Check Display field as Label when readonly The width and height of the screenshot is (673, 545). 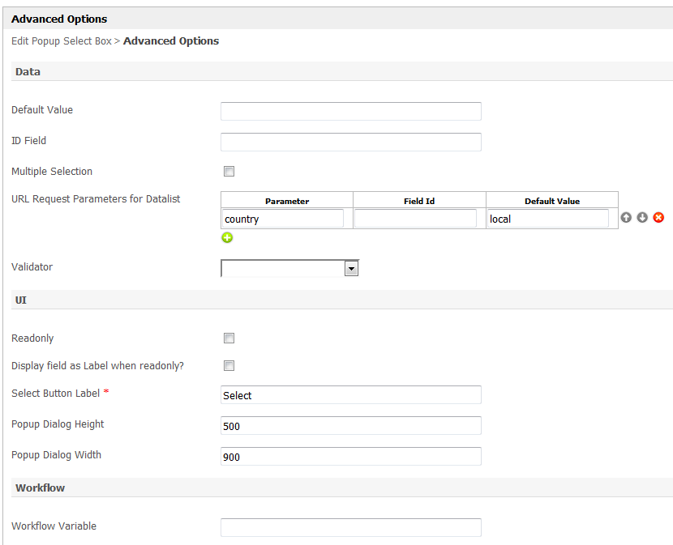pos(229,366)
